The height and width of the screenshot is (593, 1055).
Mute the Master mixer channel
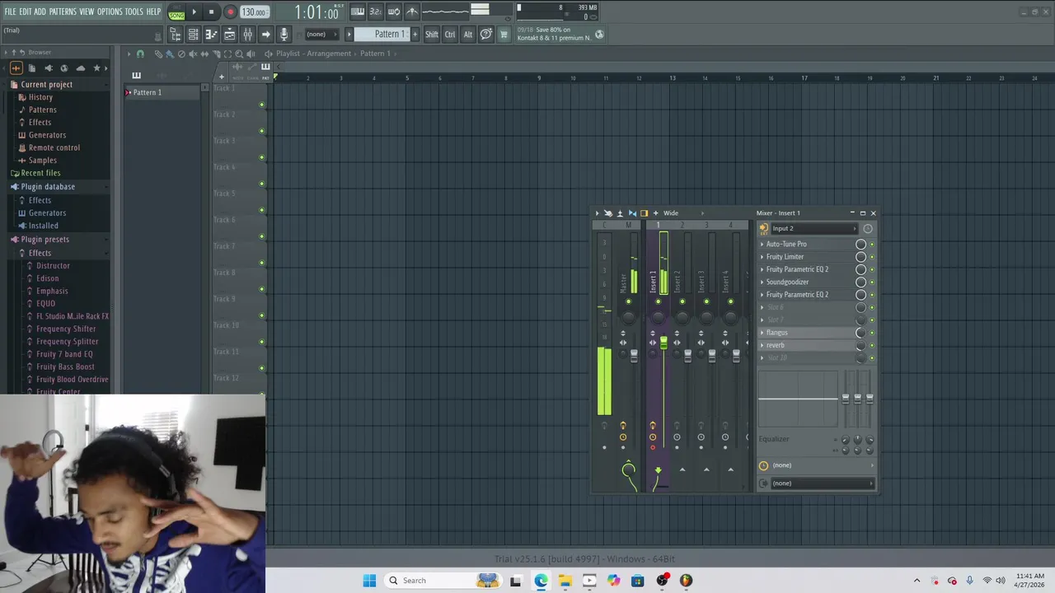tap(628, 301)
